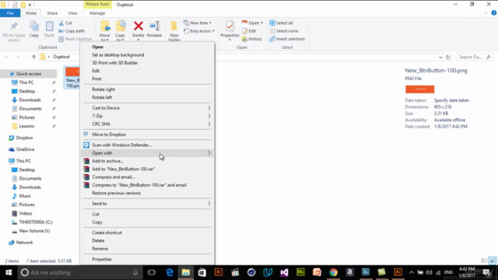498x280 pixels.
Task: Expand the CRC SHA submenu
Action: (x=209, y=124)
